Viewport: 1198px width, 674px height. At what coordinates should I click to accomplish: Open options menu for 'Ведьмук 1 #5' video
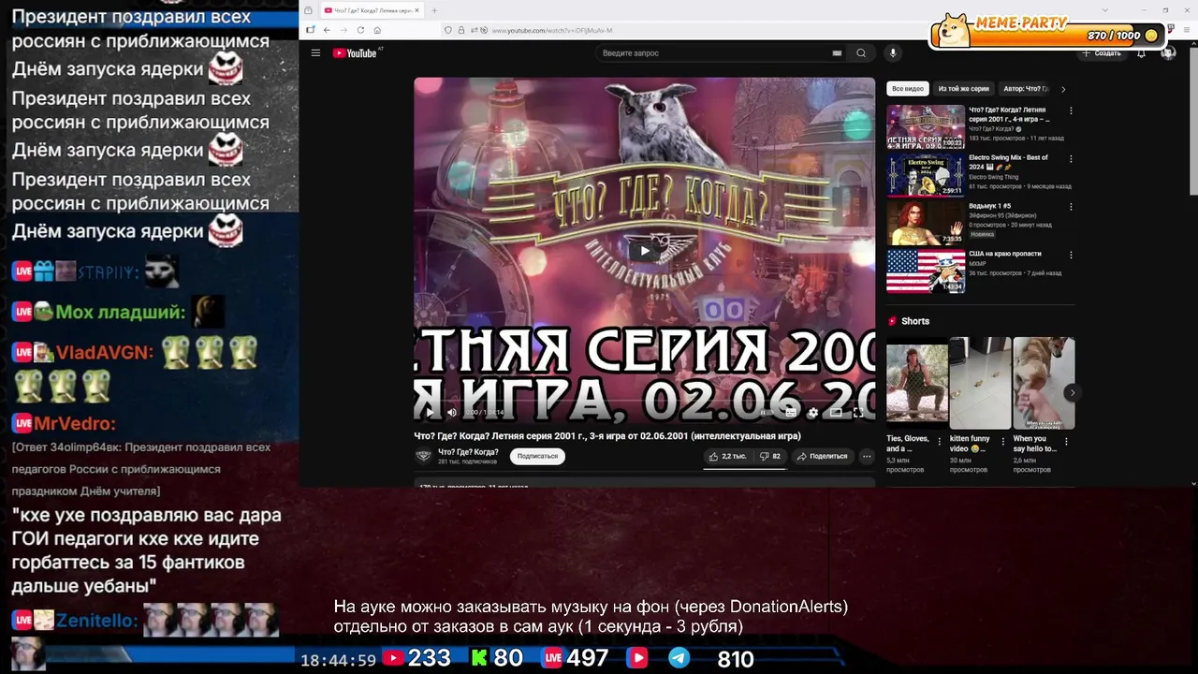coord(1071,207)
